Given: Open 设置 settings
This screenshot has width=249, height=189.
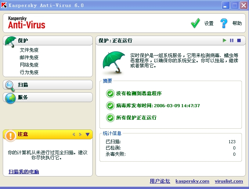Looking at the screenshot, I should pos(209,23).
